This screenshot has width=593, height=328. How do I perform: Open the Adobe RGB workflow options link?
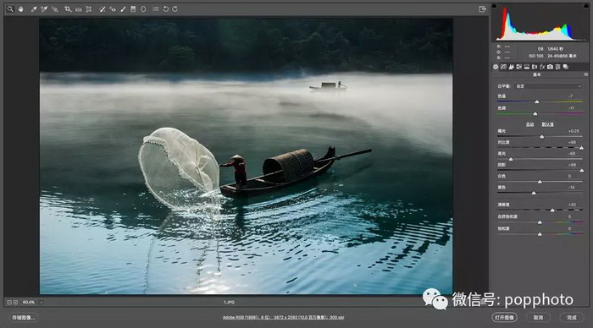point(283,318)
